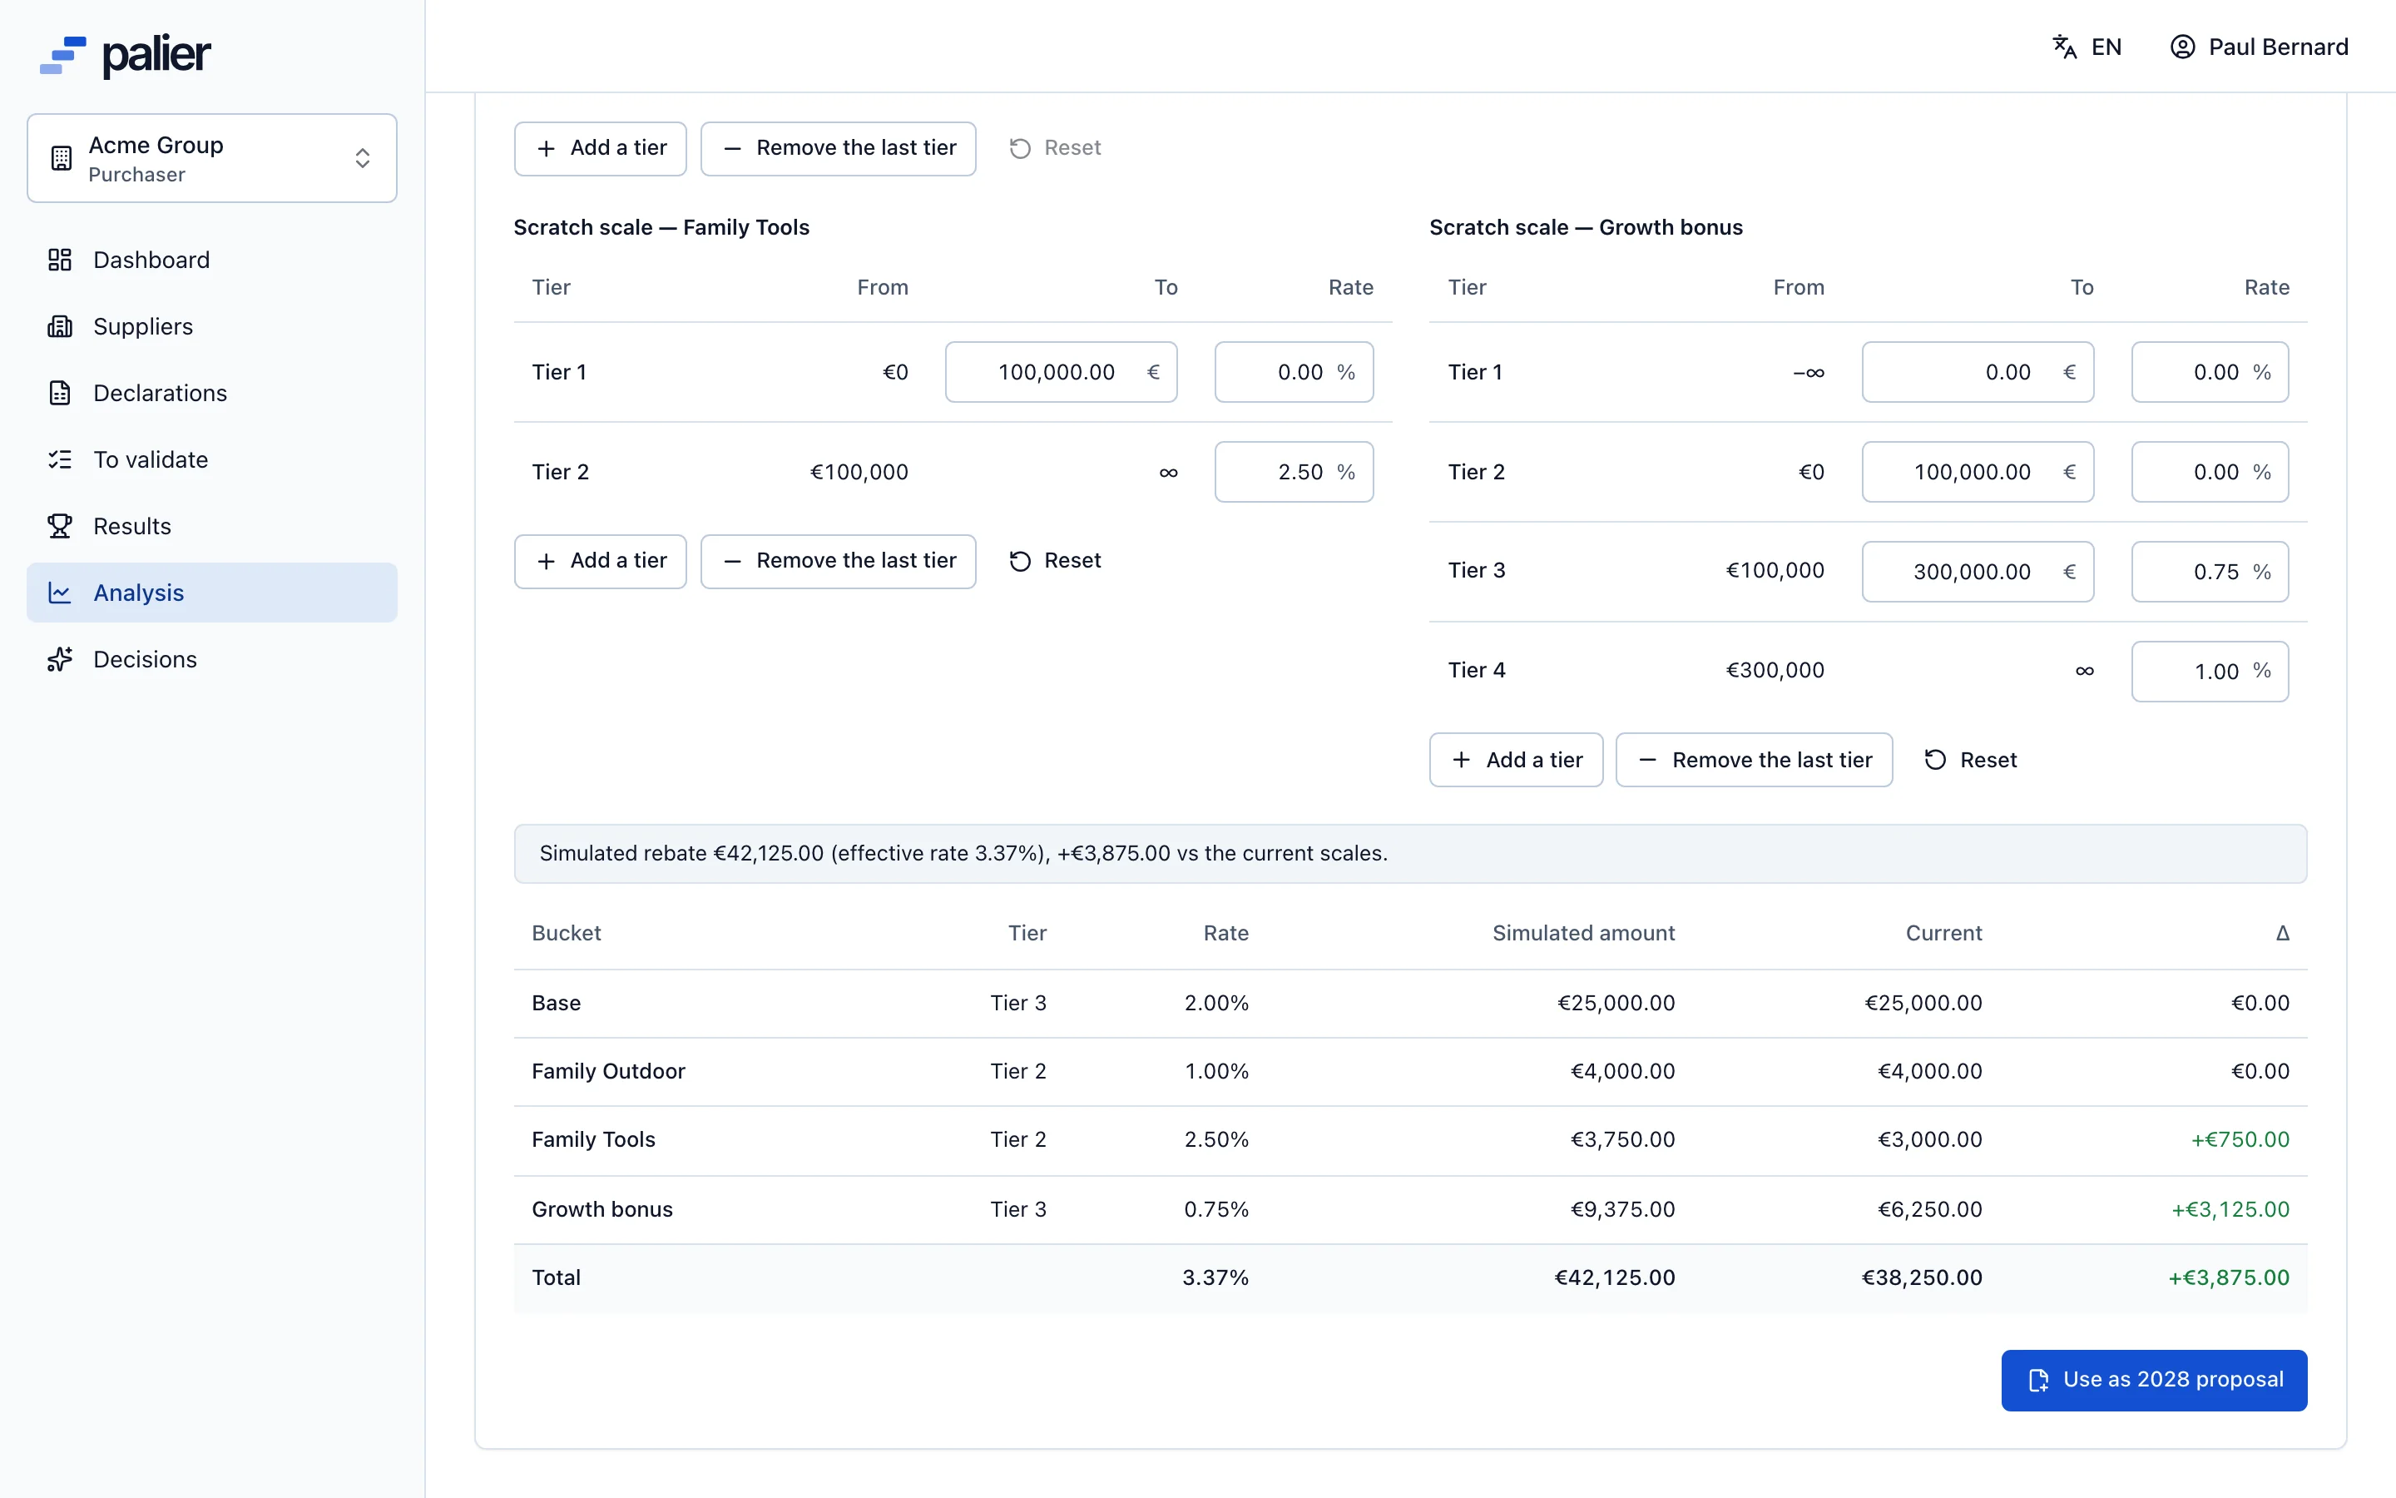Click the language translate icon
This screenshot has height=1498, width=2396.
pos(2064,47)
